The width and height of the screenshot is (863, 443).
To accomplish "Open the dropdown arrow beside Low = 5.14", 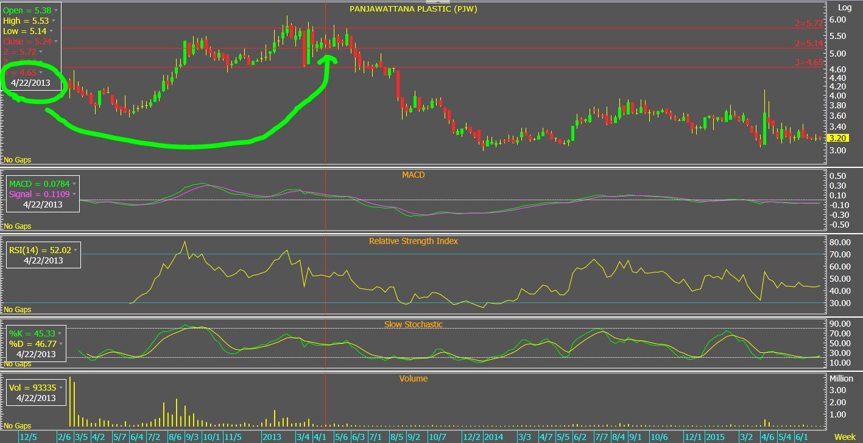I will pos(51,31).
